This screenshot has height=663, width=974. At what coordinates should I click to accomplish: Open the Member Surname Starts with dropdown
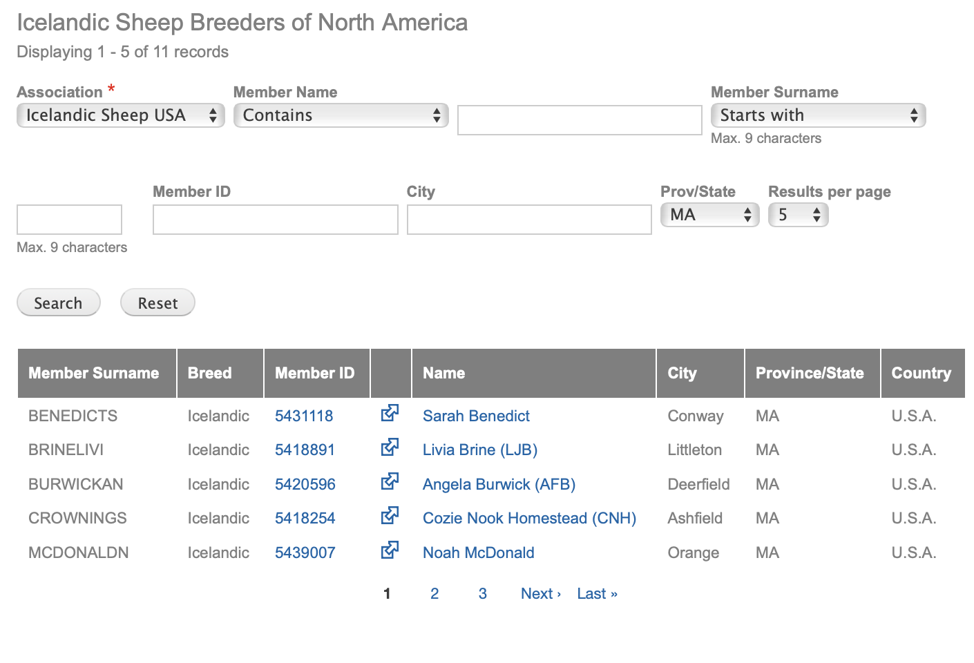[x=818, y=115]
